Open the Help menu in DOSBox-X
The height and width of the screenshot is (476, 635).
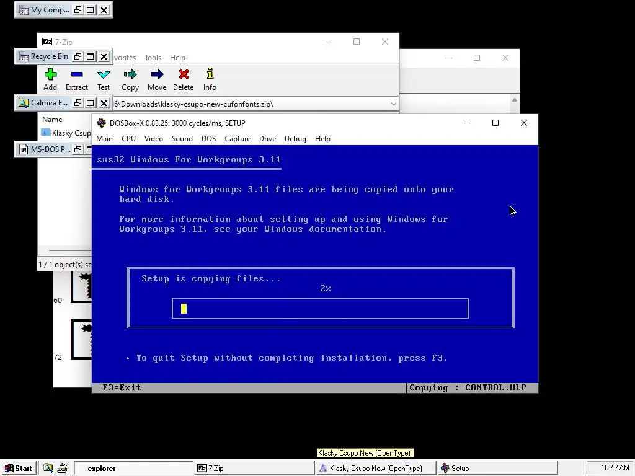coord(322,138)
